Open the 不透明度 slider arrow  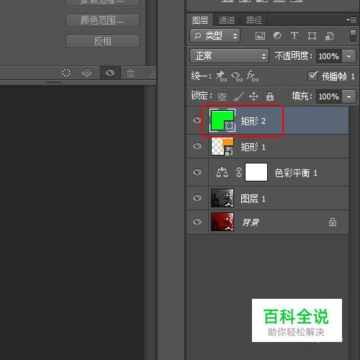348,56
